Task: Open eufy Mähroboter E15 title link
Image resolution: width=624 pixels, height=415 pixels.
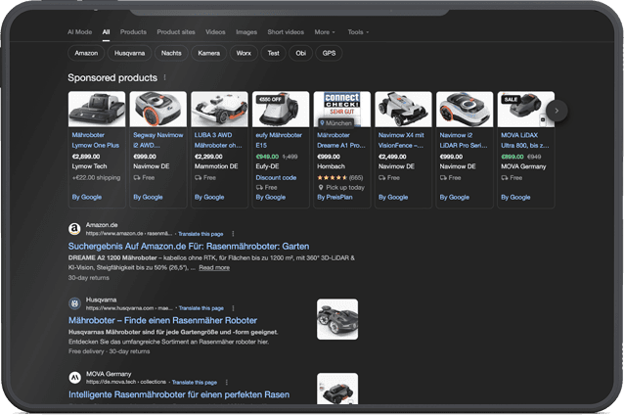Action: point(279,140)
